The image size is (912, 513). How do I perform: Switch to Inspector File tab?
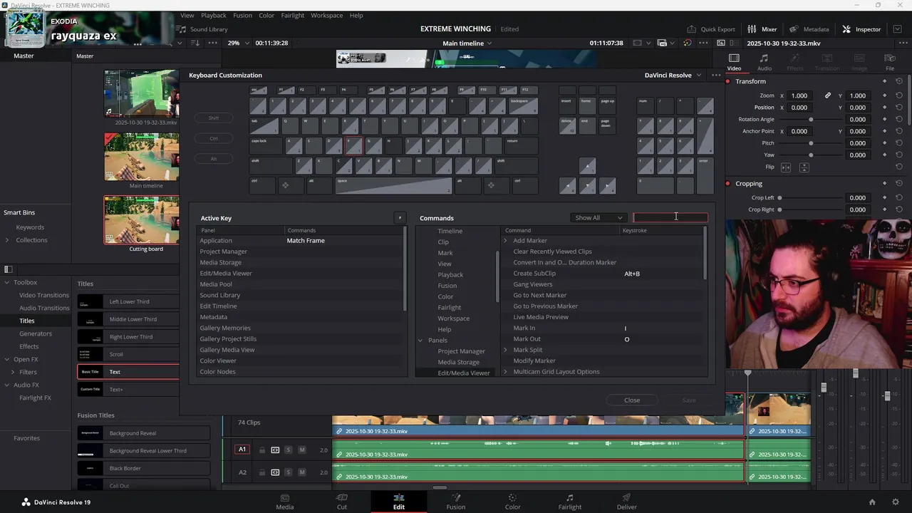(890, 62)
